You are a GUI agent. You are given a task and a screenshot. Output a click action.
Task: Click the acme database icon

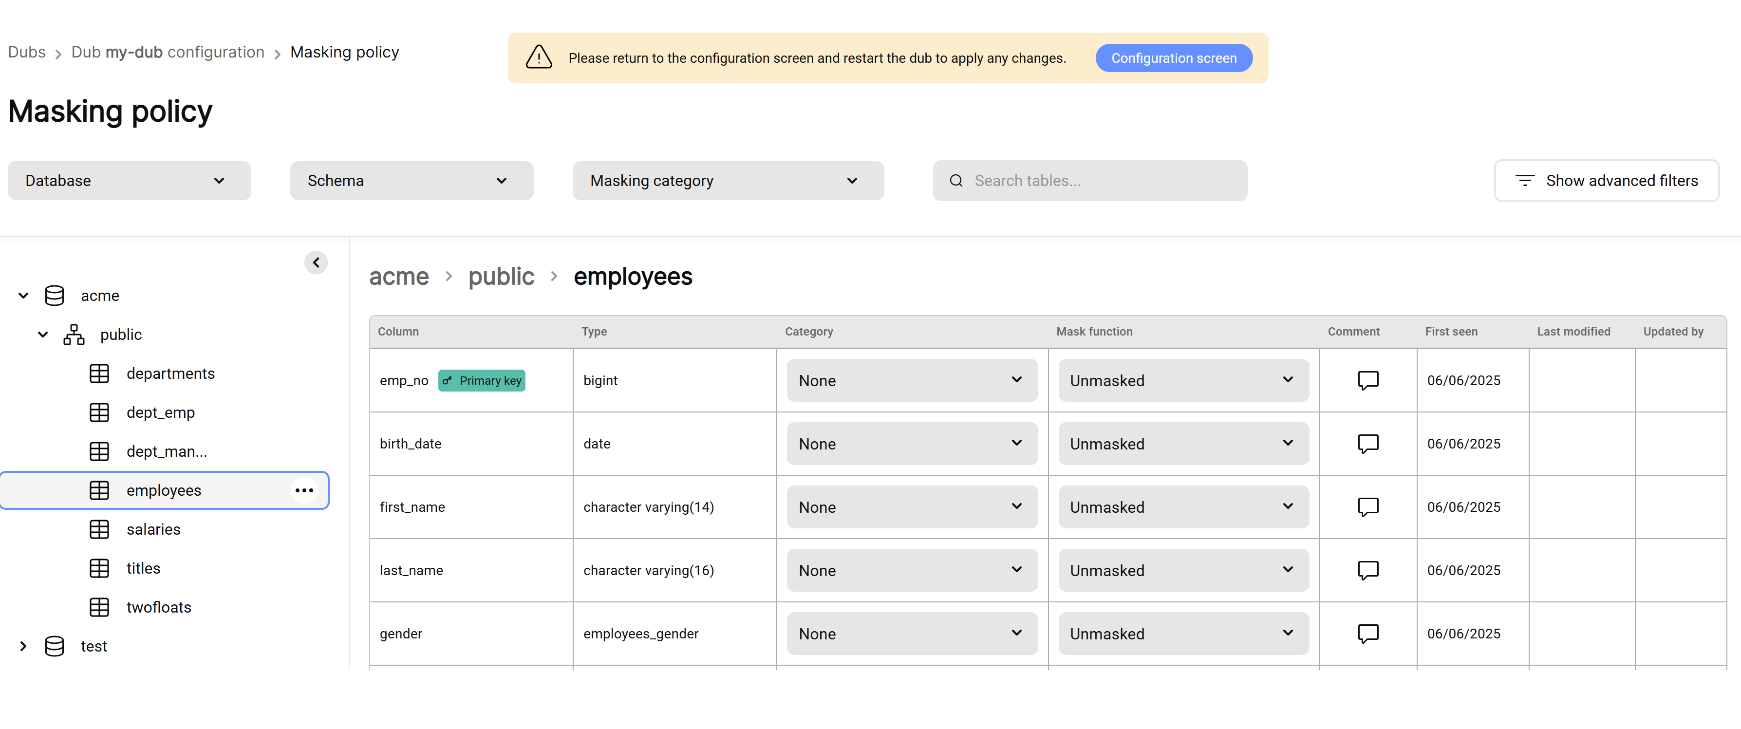[x=54, y=296]
